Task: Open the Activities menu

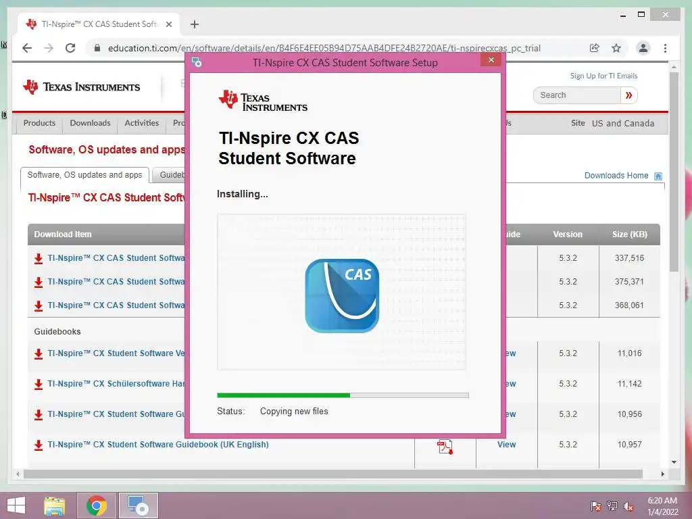Action: pyautogui.click(x=142, y=123)
